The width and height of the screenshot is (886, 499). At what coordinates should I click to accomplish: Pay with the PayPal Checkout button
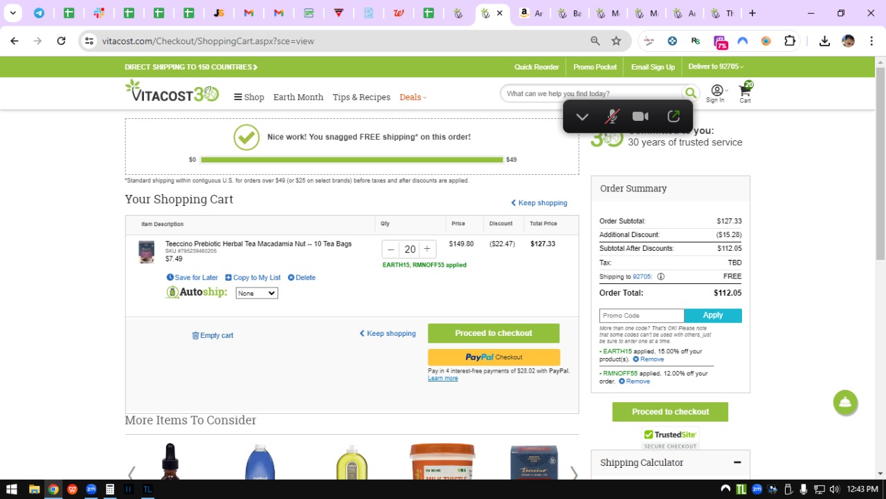point(494,357)
